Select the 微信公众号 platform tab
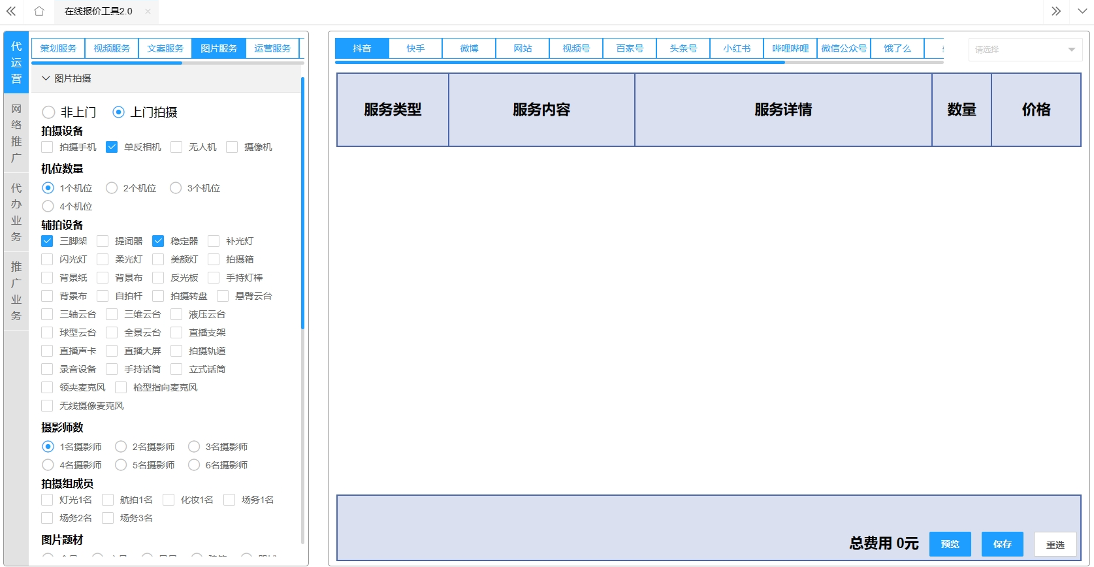Viewport: 1094px width, 567px height. point(844,48)
